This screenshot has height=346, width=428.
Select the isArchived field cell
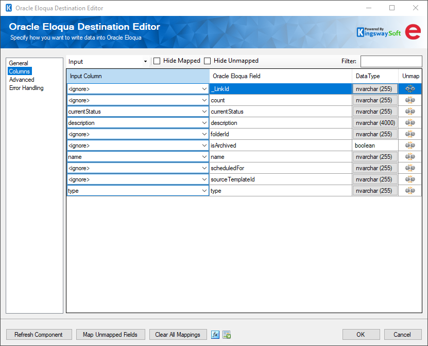tap(281, 145)
